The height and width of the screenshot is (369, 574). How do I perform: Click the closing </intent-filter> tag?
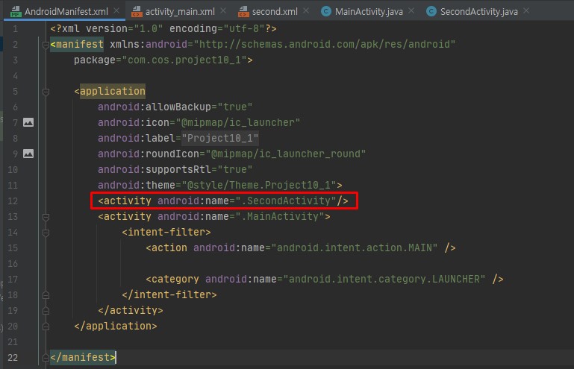click(x=169, y=294)
